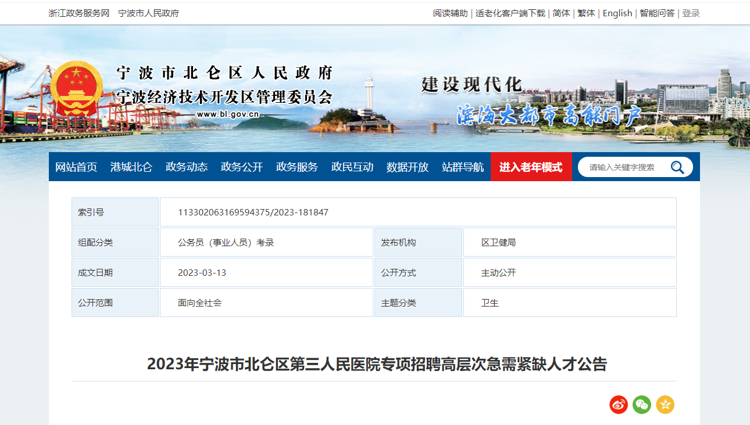This screenshot has width=750, height=425.
Task: Visit 宁波市人民政府 link
Action: click(148, 13)
